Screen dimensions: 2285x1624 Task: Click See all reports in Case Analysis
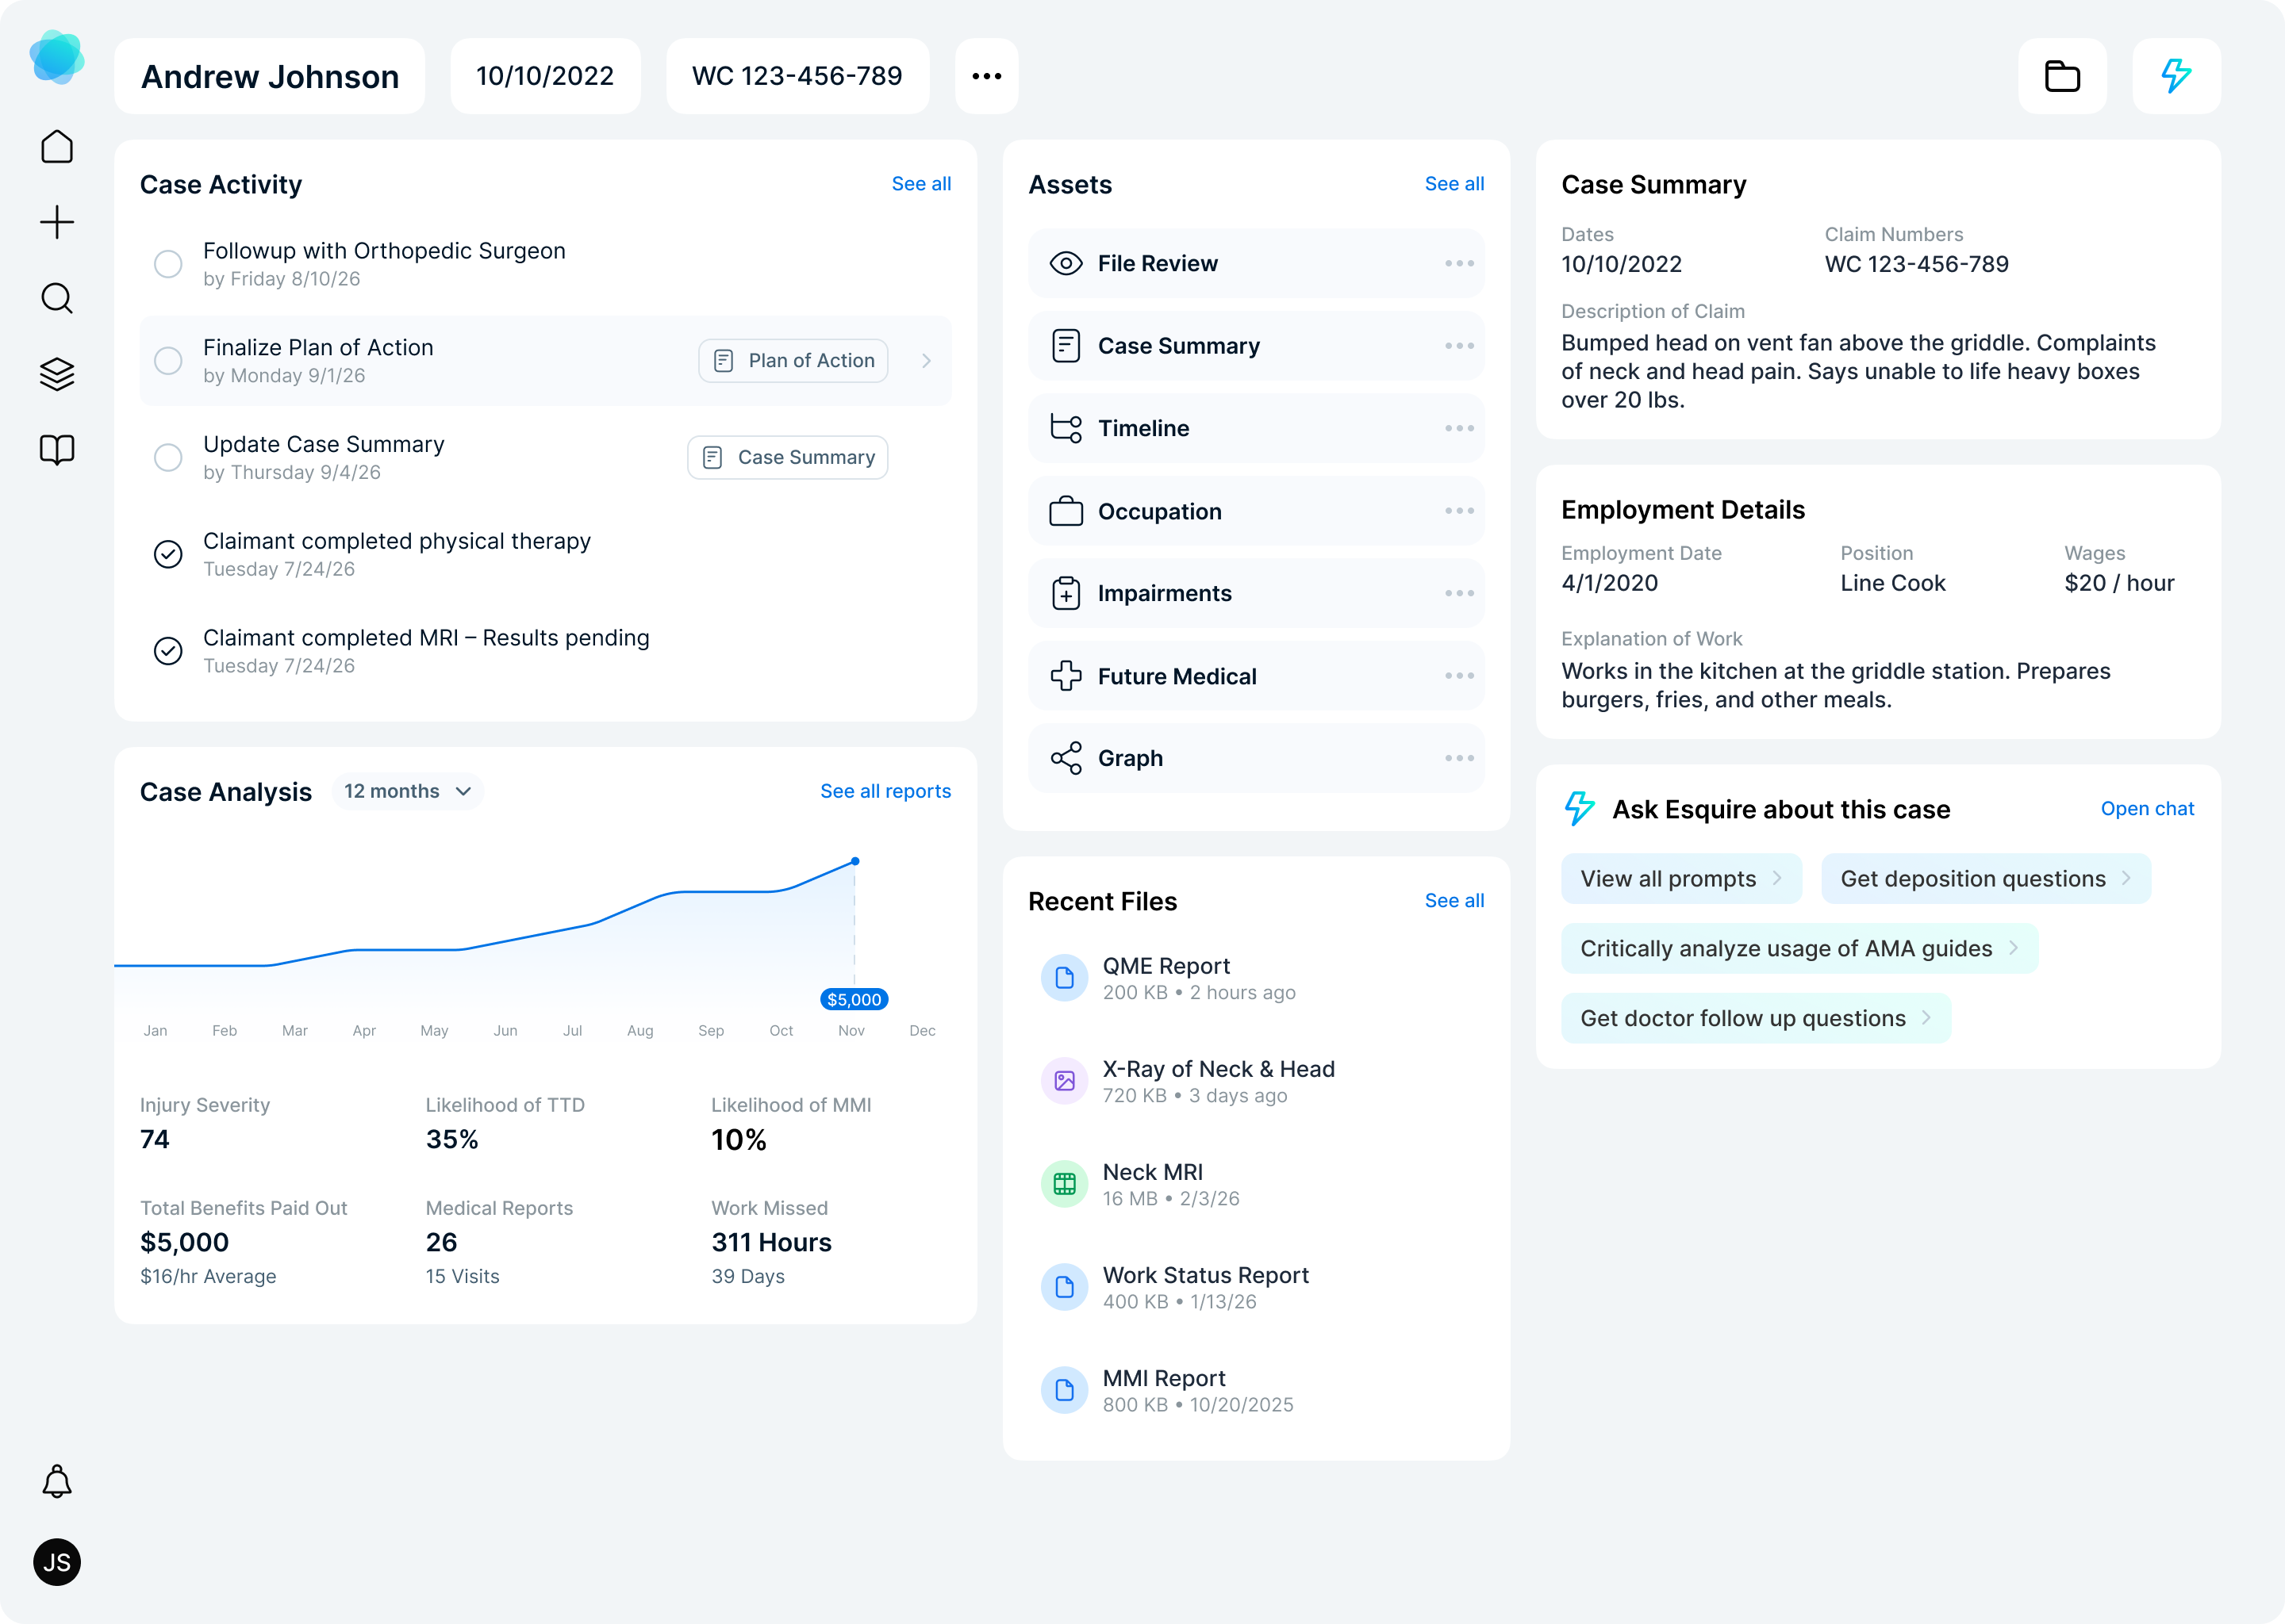pyautogui.click(x=885, y=791)
